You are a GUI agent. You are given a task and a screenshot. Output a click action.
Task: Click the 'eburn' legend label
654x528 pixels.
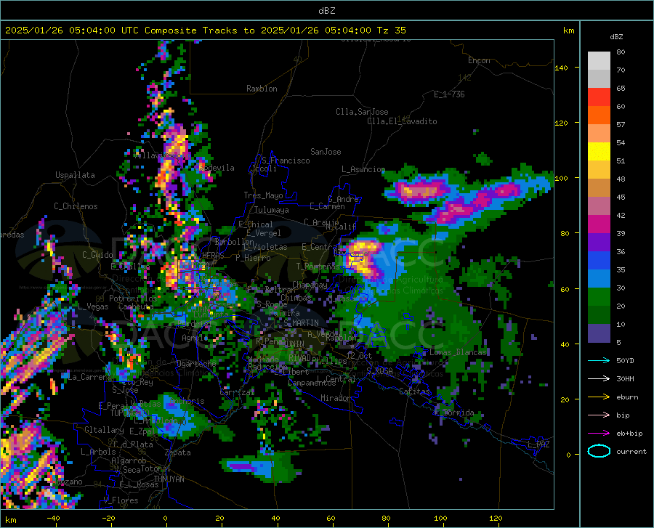coord(627,397)
